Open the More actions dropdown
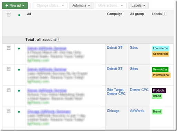This screenshot has width=177, height=131. [x=111, y=5]
